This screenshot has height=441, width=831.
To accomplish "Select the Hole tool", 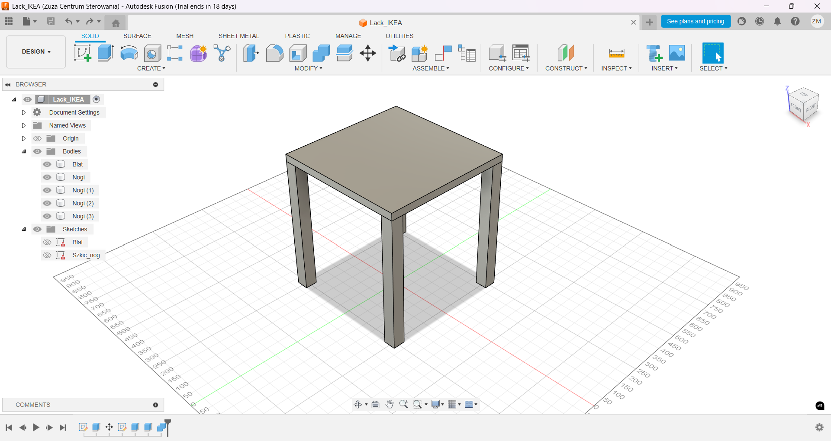I will 152,53.
